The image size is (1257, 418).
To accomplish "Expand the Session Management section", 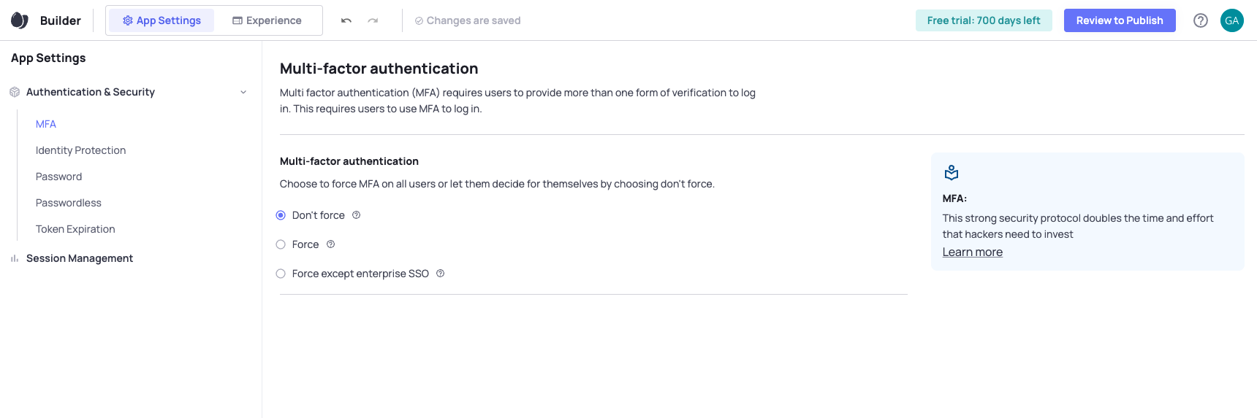I will pyautogui.click(x=80, y=258).
